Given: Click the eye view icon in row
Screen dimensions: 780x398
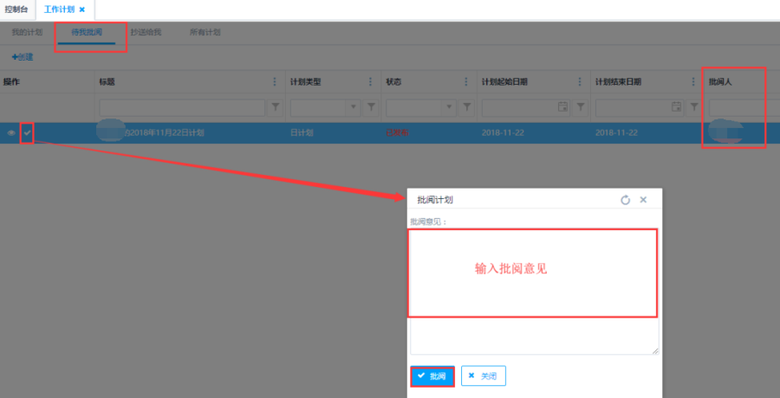Looking at the screenshot, I should pyautogui.click(x=11, y=133).
